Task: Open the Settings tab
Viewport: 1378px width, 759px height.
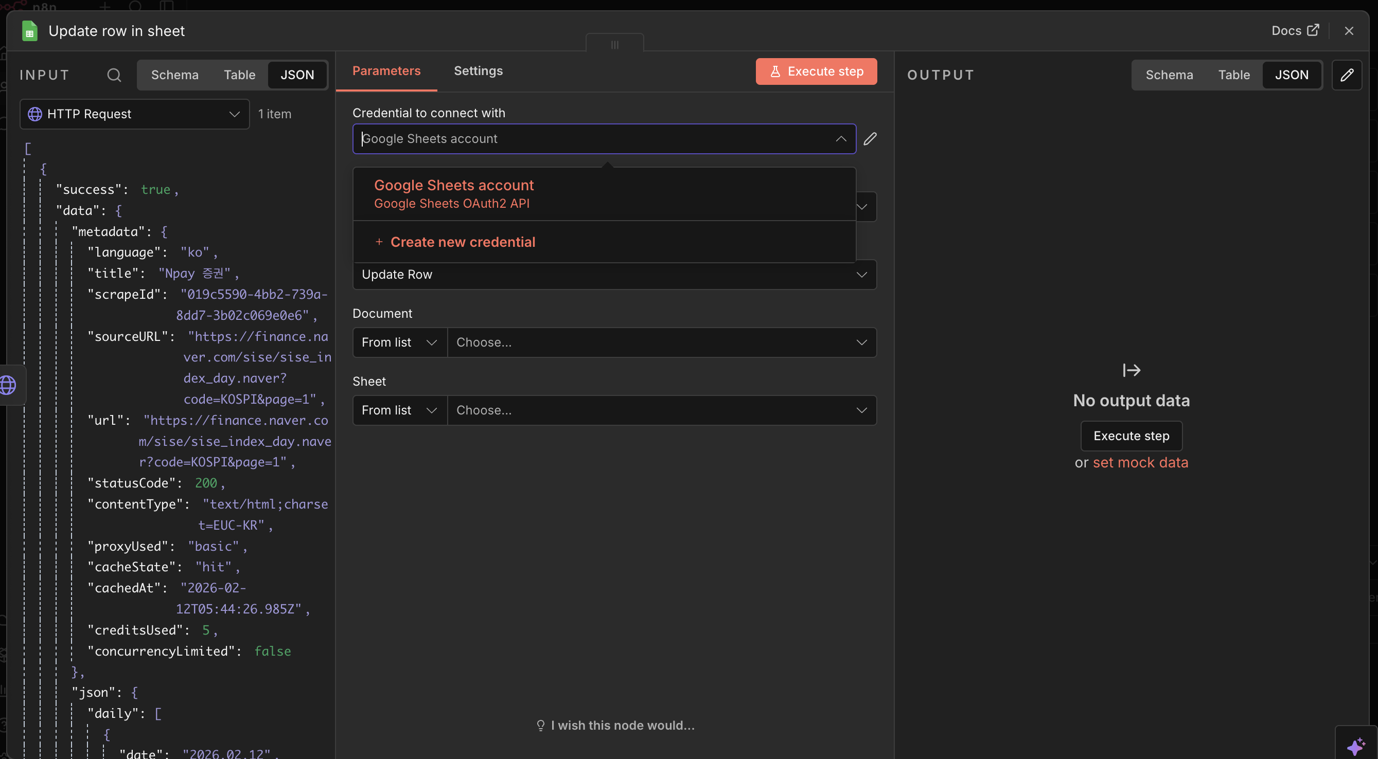Action: click(x=478, y=70)
